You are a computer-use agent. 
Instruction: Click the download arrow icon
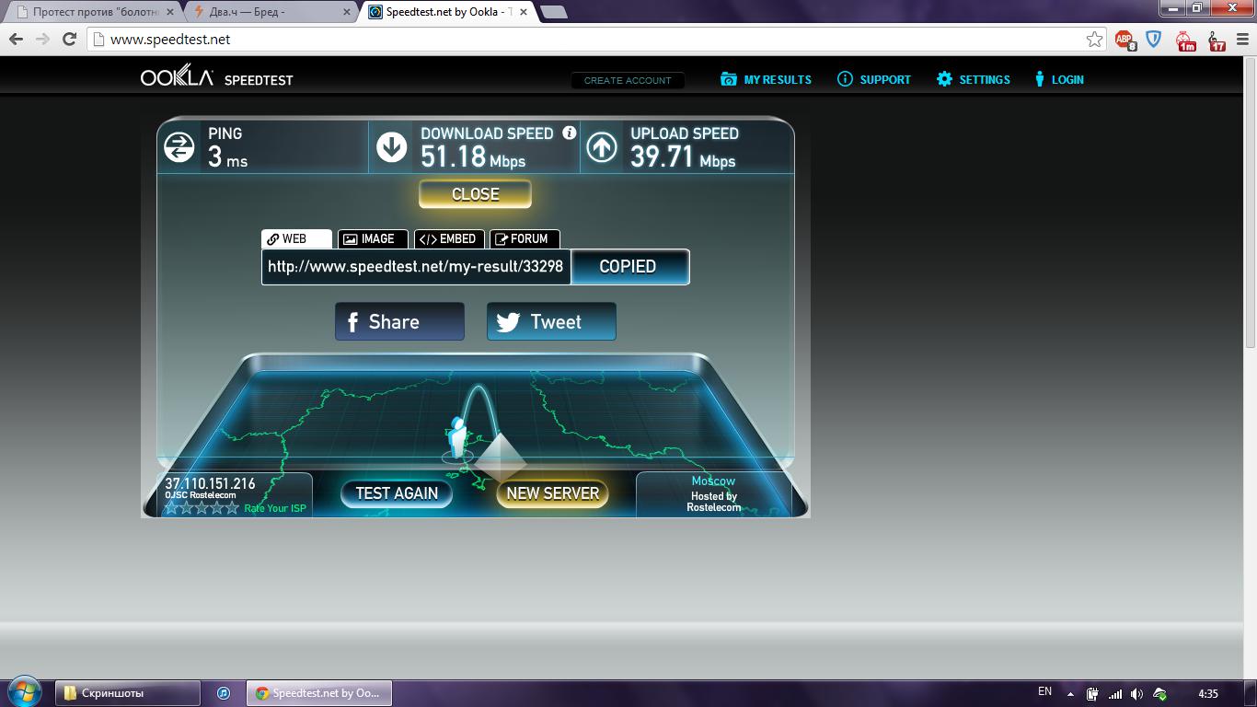coord(392,147)
